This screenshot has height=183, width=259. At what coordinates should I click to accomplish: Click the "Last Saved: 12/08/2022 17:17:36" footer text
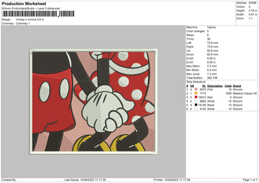coord(85,180)
